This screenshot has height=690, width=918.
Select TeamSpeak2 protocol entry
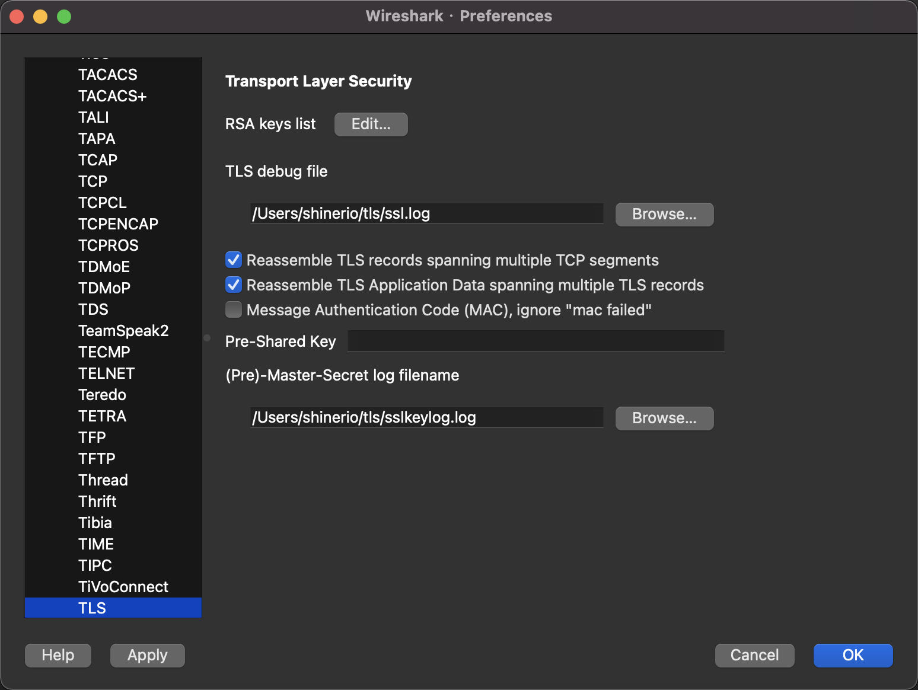coord(123,331)
